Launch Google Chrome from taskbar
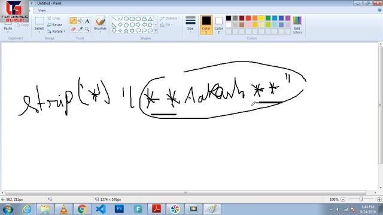Image resolution: width=383 pixels, height=215 pixels. click(x=82, y=209)
